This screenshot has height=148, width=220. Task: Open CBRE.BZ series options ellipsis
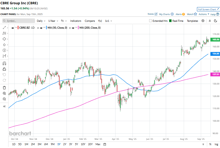16,28
